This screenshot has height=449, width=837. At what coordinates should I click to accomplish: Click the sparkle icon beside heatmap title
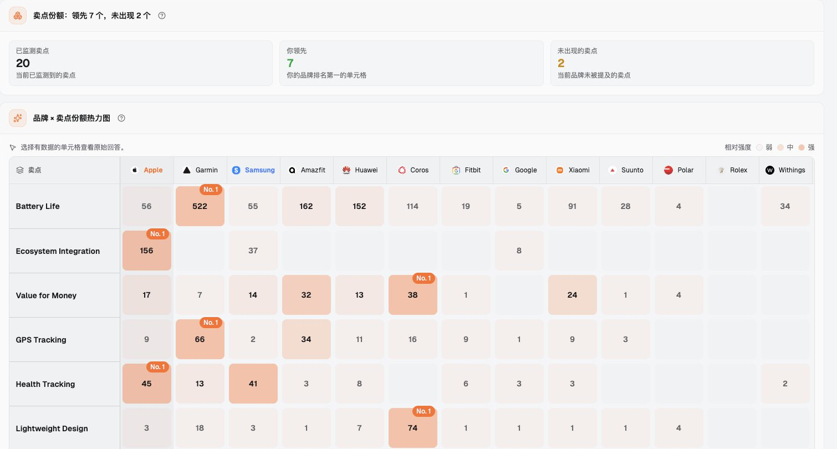click(18, 118)
